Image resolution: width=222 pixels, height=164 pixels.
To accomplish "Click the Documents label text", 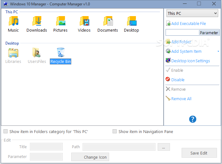I will [x=108, y=30].
